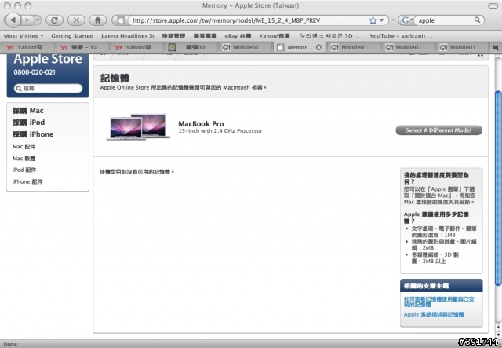Image resolution: width=502 pixels, height=348 pixels.
Task: Click the '15-inch with 2.4 GHz Processor' text
Action: pyautogui.click(x=220, y=131)
